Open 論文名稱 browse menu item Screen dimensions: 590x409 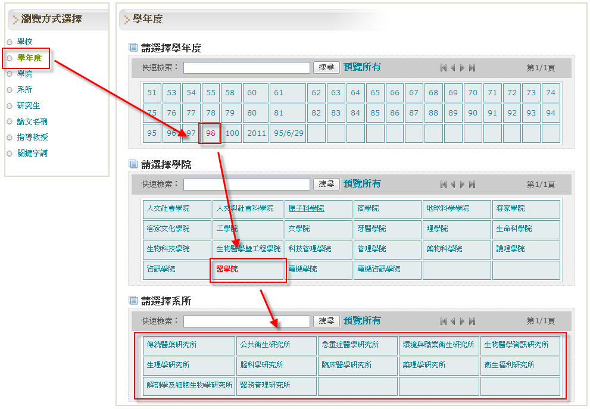click(32, 121)
